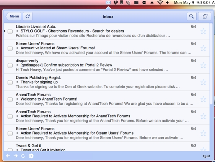The width and height of the screenshot is (215, 162).
Task: Tick Steam Users' Action Required checkbox
Action: [x=10, y=133]
